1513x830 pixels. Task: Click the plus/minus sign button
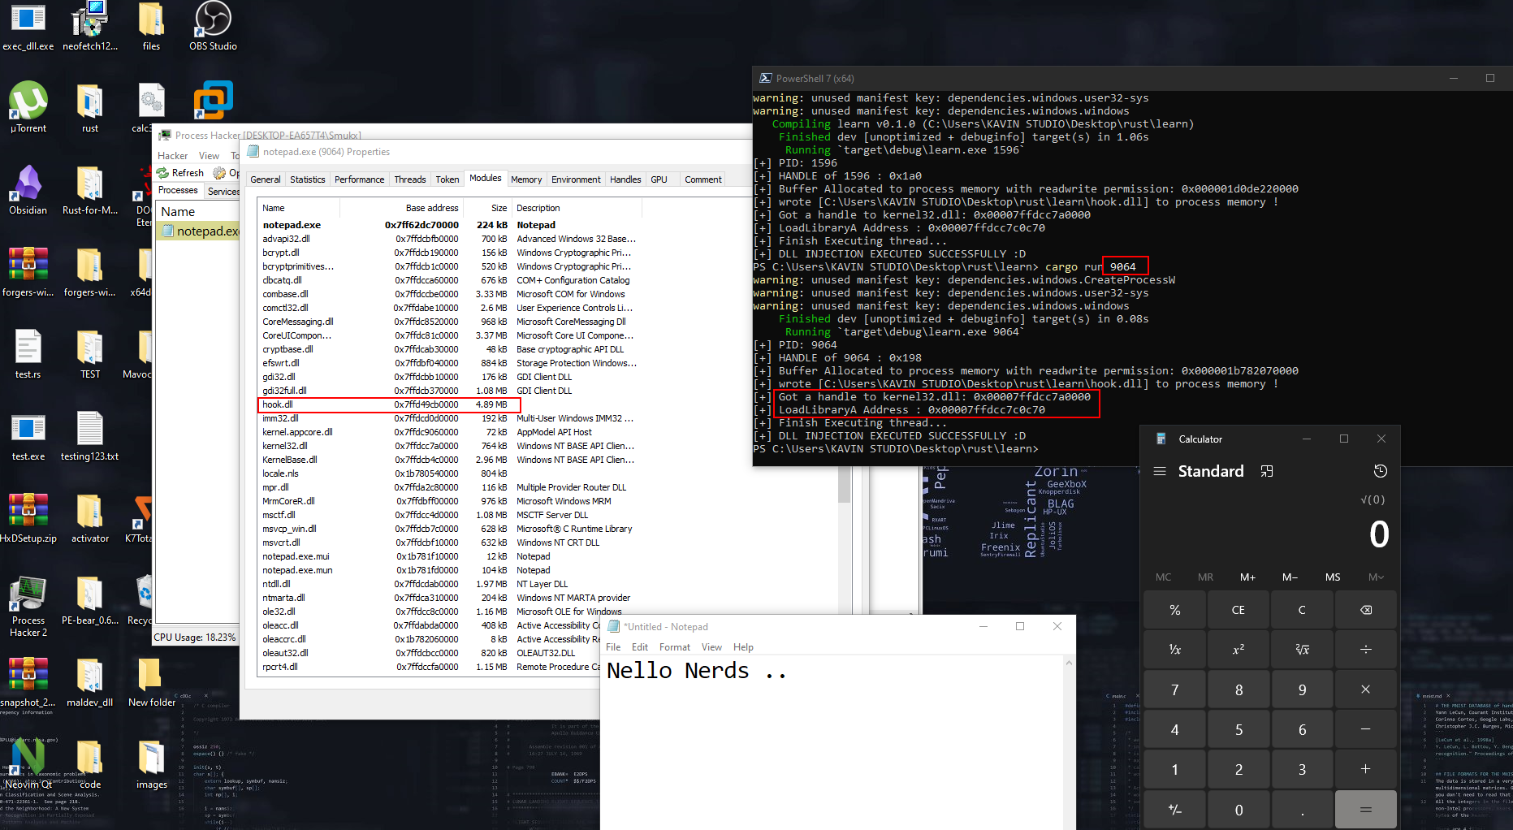click(x=1174, y=810)
